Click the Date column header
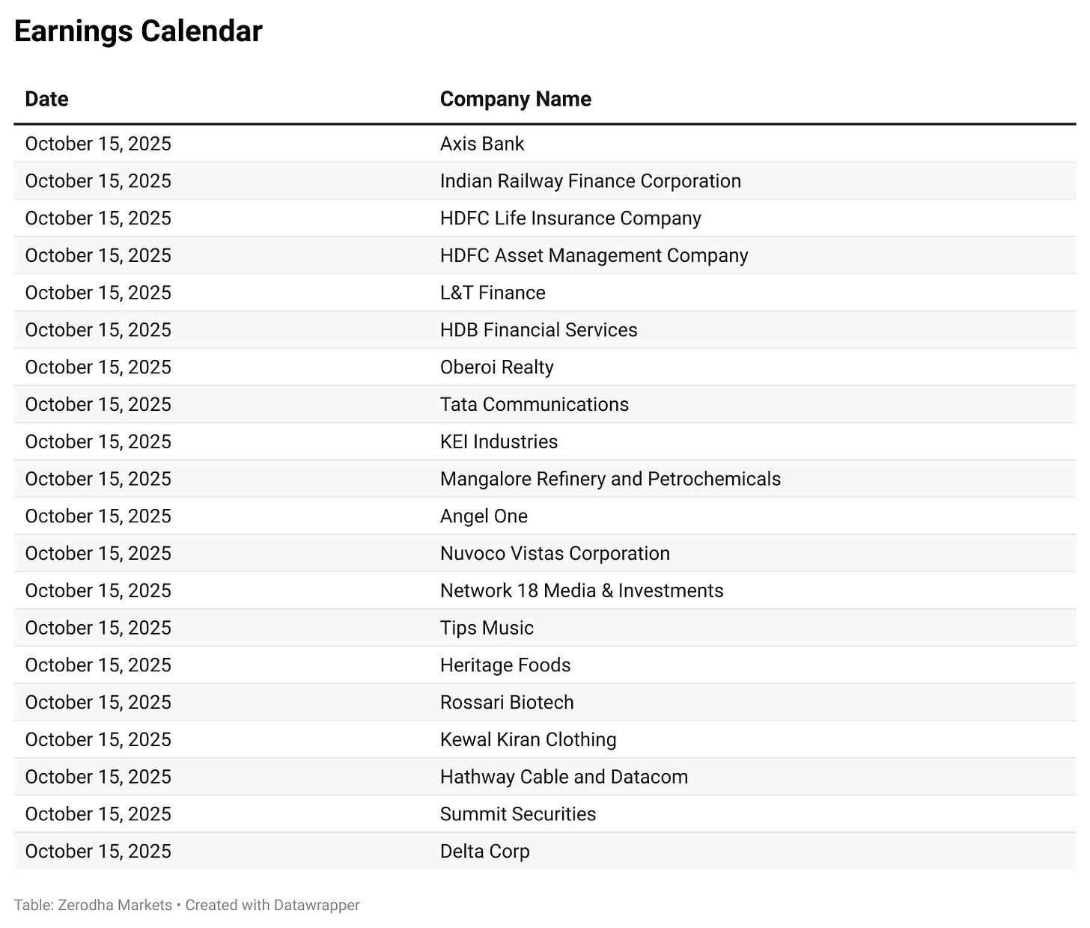This screenshot has width=1090, height=928. click(46, 99)
